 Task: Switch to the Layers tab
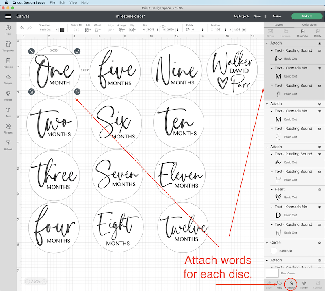click(x=279, y=25)
